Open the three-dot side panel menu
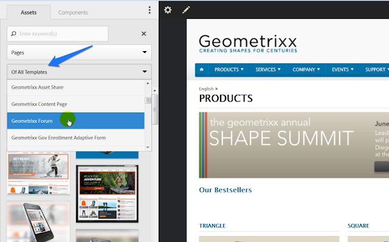The width and height of the screenshot is (389, 242). 150,10
